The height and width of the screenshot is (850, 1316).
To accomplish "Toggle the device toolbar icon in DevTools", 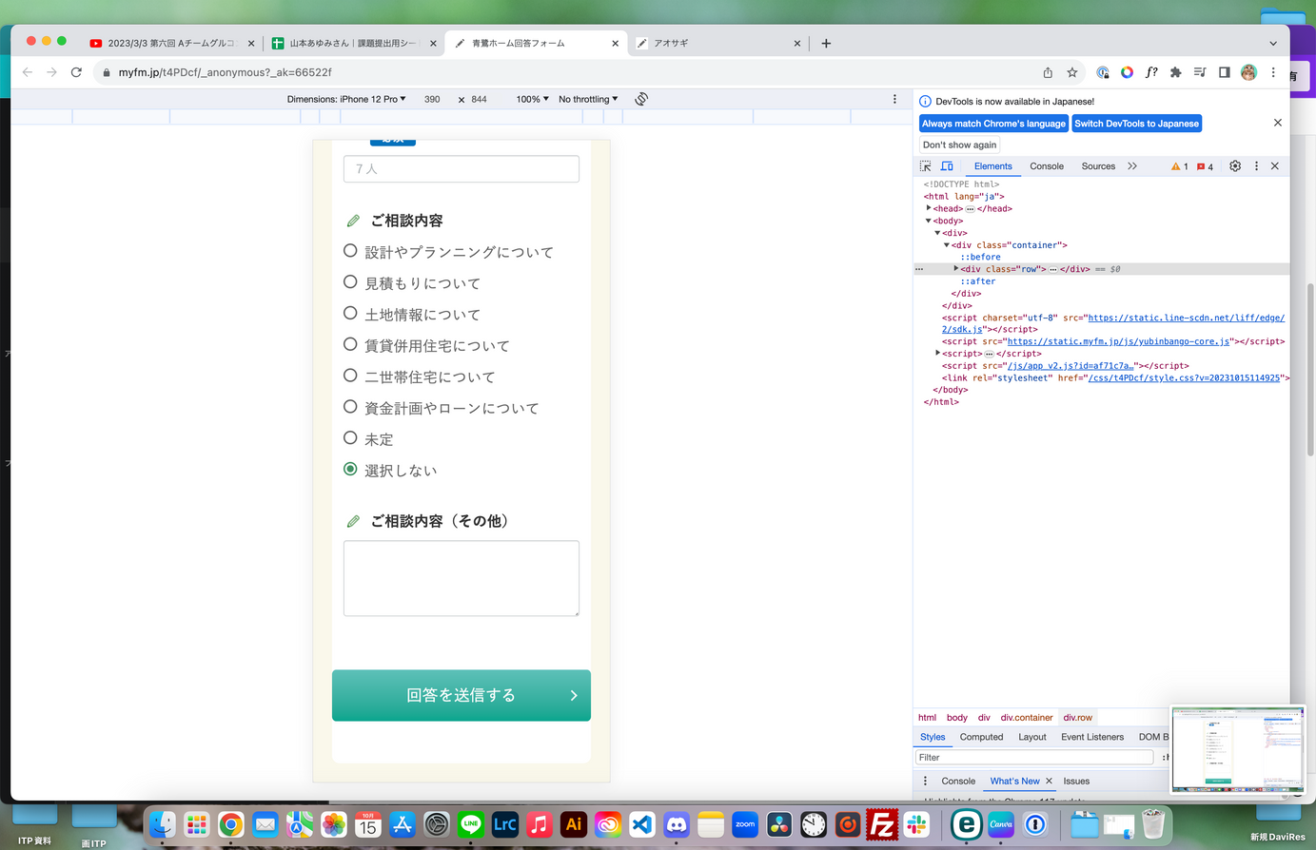I will click(x=947, y=166).
